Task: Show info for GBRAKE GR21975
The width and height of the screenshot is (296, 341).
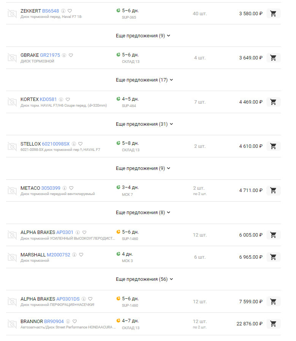Action: tap(64, 55)
